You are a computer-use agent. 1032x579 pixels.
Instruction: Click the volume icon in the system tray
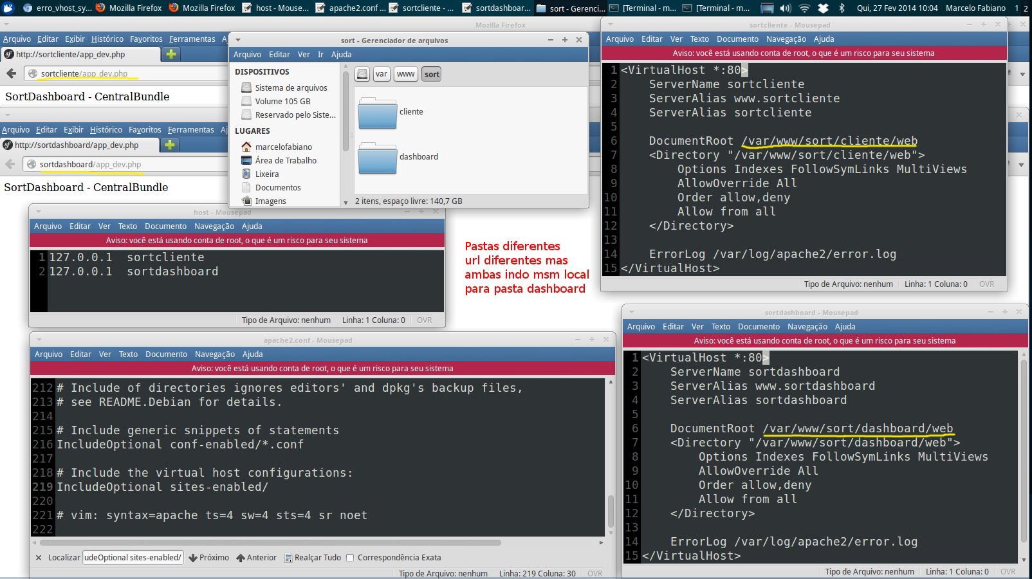(786, 8)
